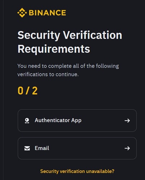Click the word 'Requirements' in the heading
Image resolution: width=145 pixels, height=180 pixels.
(x=54, y=49)
